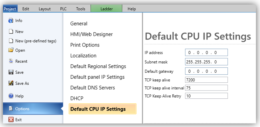Viewport: 260px width, 127px height.
Task: Select General options category
Action: pos(79,24)
